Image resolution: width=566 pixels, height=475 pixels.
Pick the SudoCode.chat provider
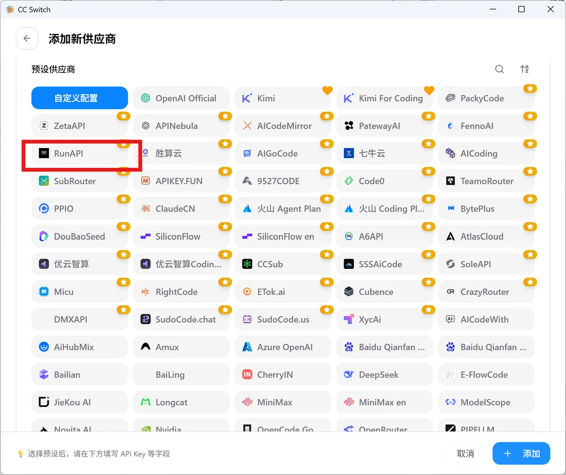click(x=181, y=319)
